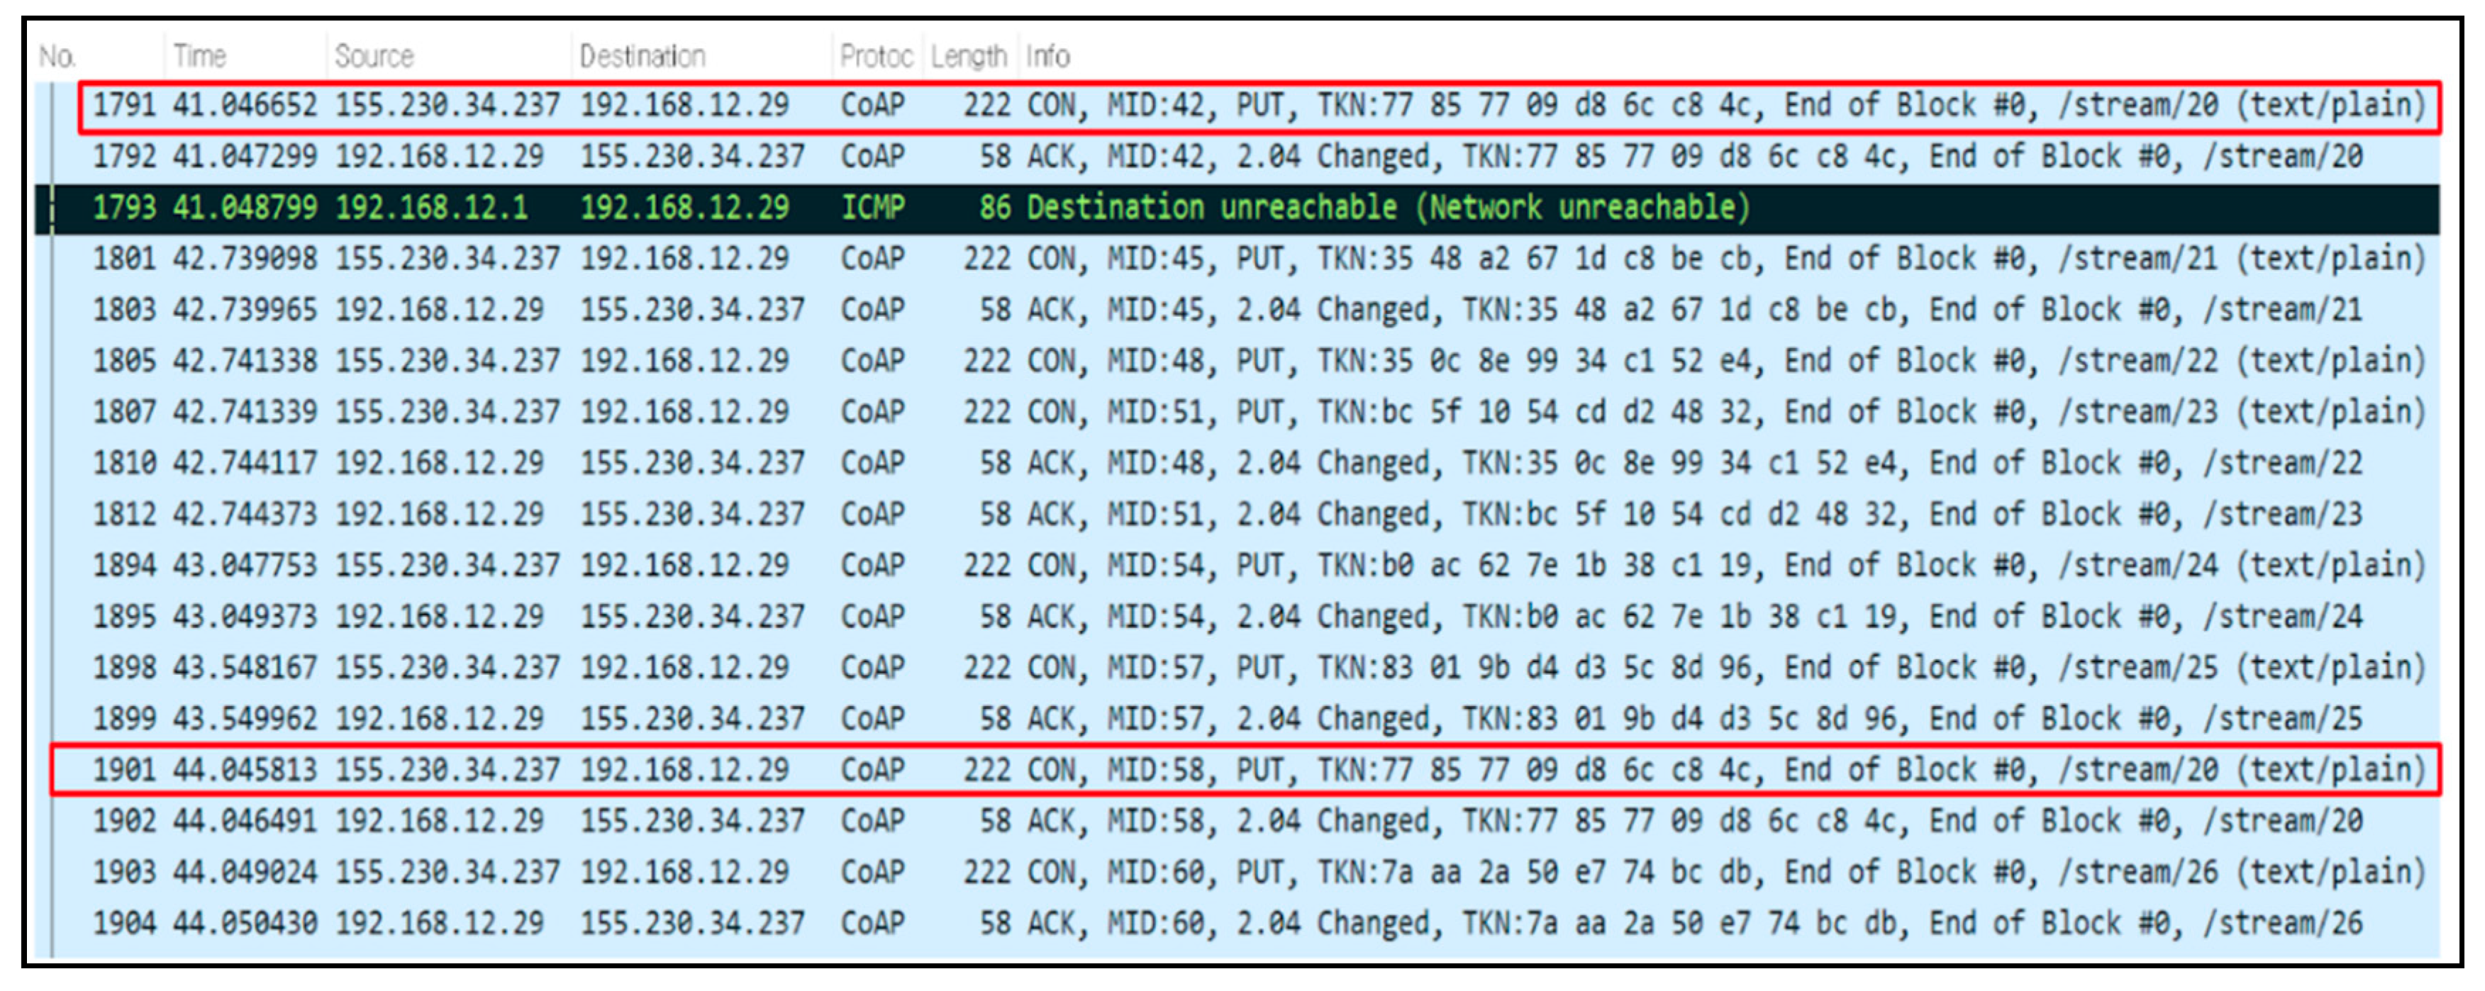
Task: Select packet 1792 ACK MID:42 row
Action: pos(1254,156)
